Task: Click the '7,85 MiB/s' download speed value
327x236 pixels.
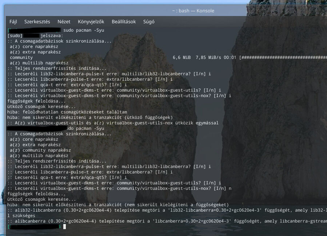Action: [208, 57]
